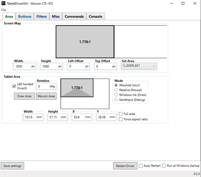The height and width of the screenshot is (177, 201).
Task: Click the Tablet Area Width field 101.6
Action: [x=33, y=117]
